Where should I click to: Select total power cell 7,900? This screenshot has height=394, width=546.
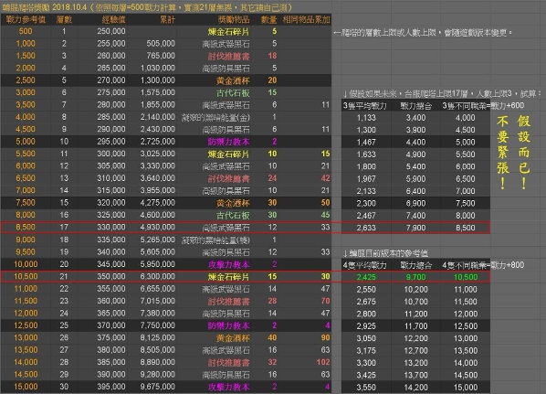pos(415,228)
